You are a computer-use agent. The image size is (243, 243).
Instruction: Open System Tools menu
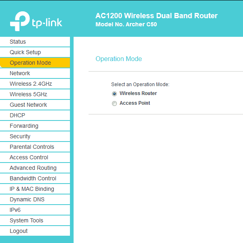35,220
